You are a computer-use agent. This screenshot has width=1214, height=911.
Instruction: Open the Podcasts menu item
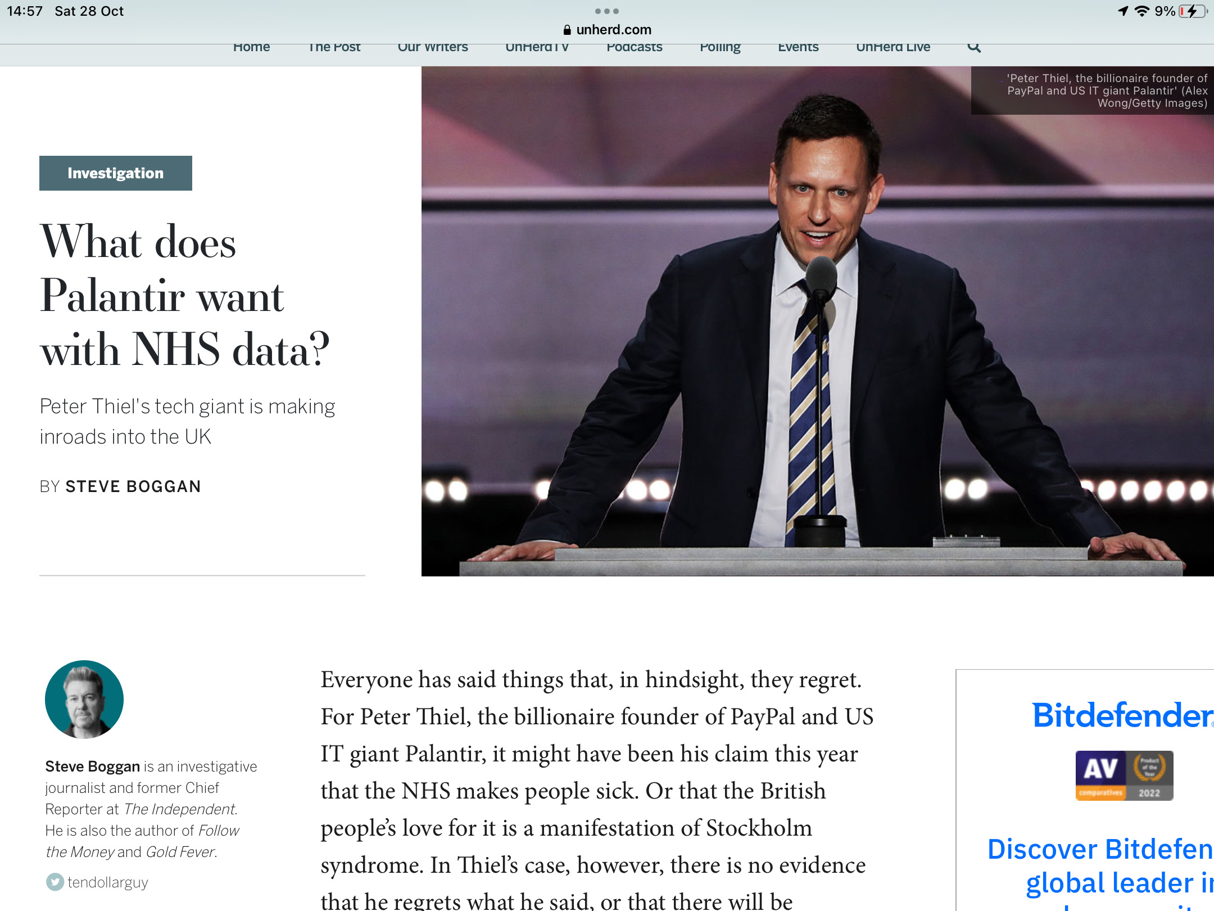635,47
